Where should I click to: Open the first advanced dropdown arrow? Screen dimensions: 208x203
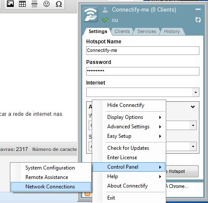click(193, 125)
